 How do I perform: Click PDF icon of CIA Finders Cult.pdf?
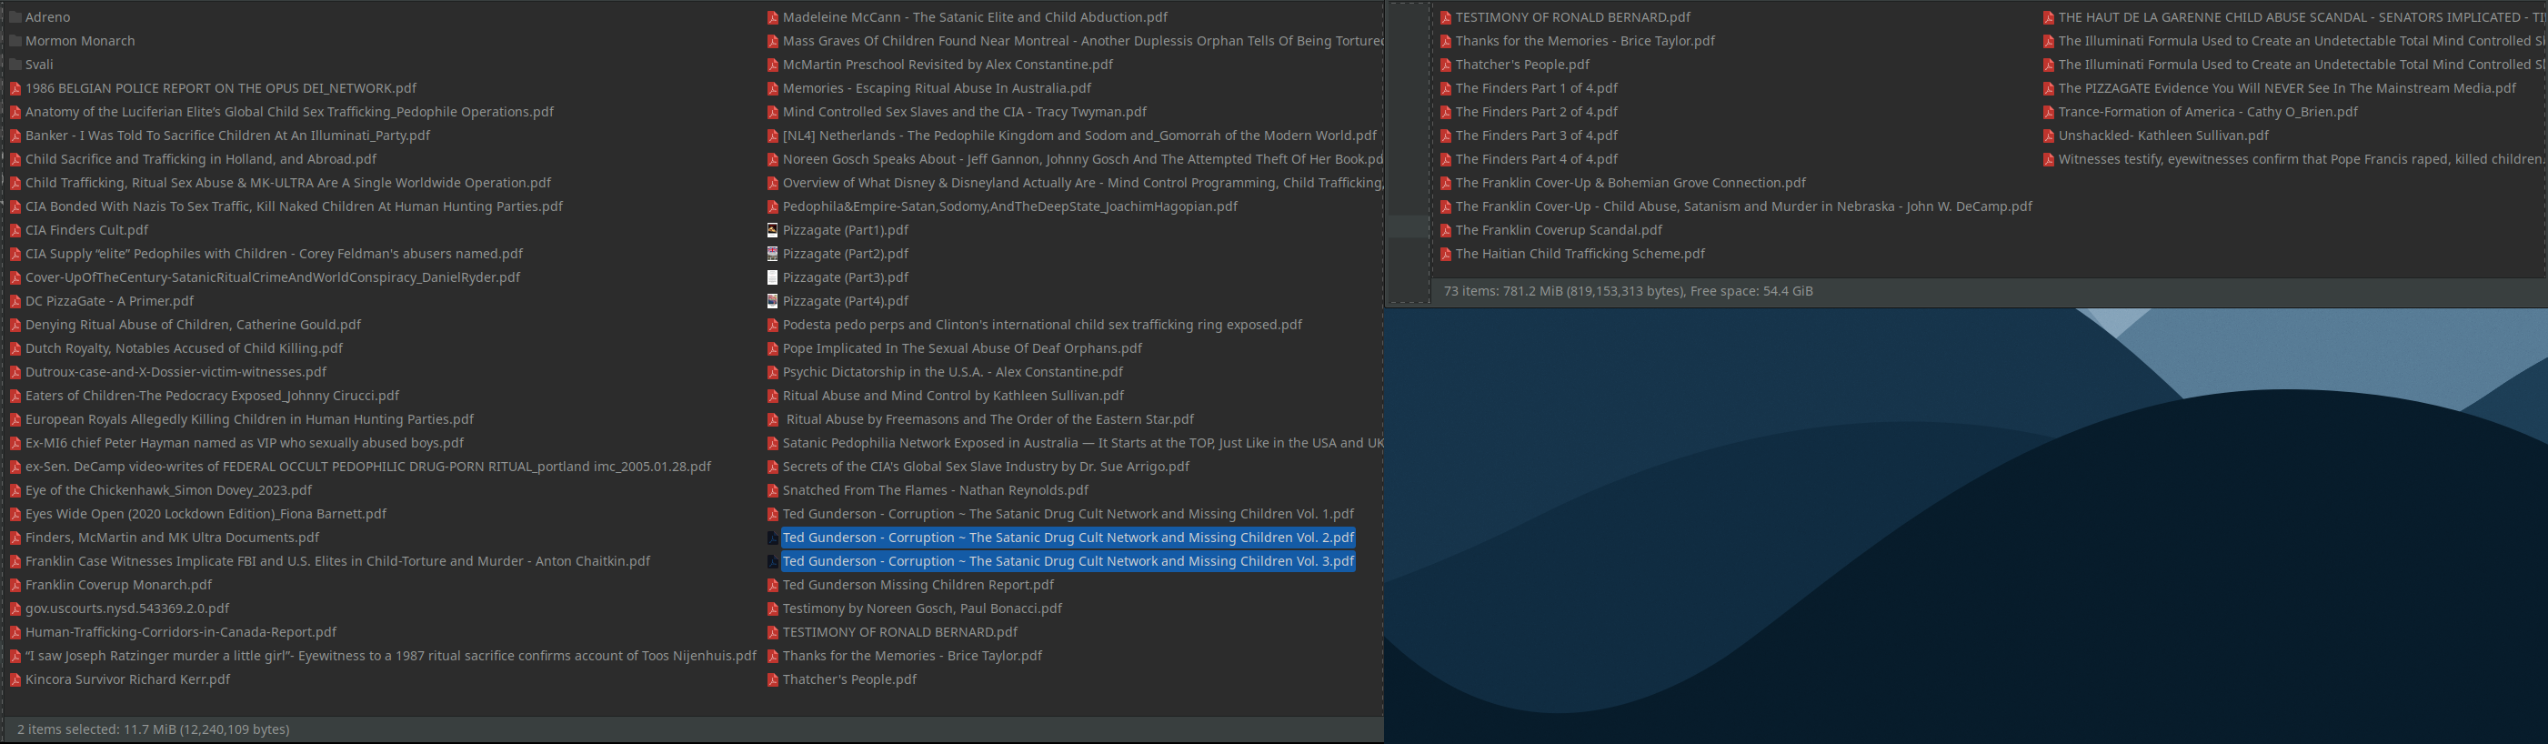15,230
